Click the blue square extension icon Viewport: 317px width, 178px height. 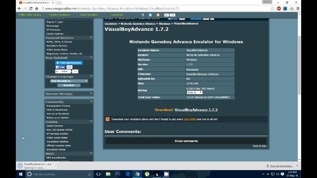pyautogui.click(x=285, y=8)
